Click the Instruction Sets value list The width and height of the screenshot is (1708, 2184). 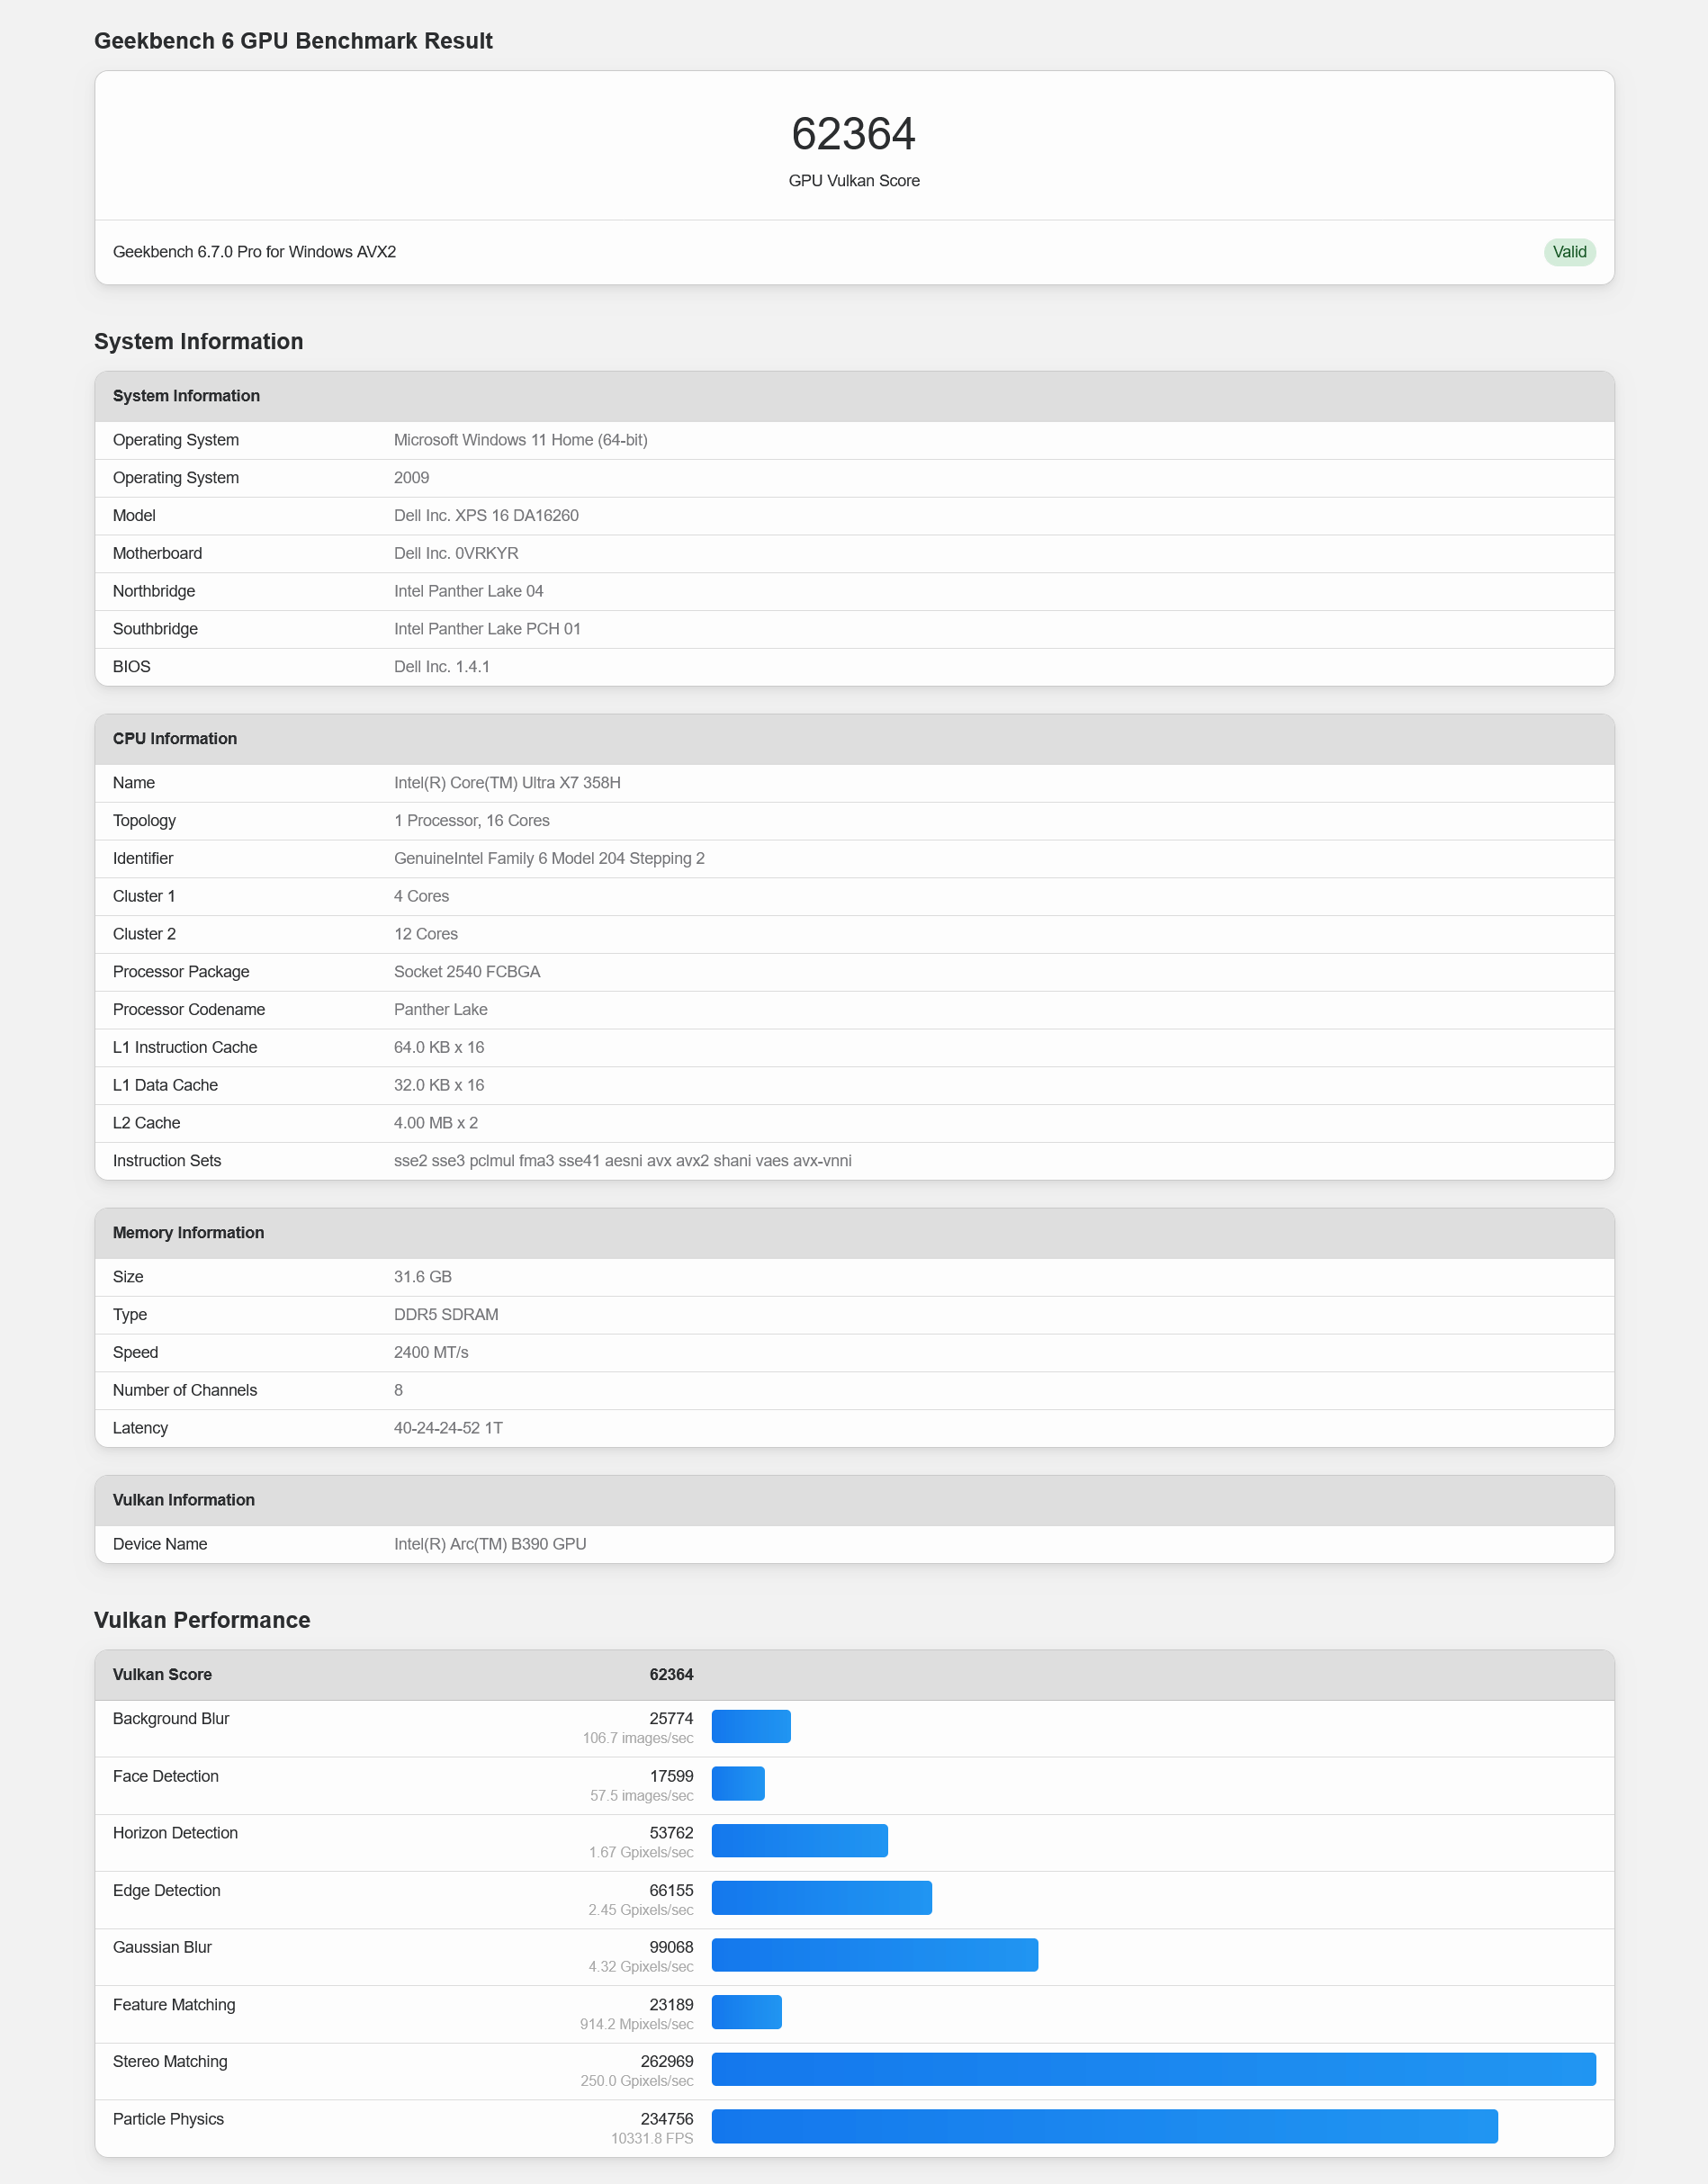[x=622, y=1161]
